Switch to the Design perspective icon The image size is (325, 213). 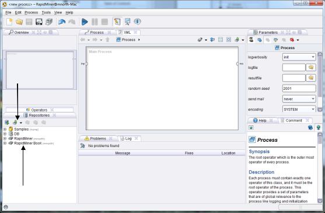click(117, 22)
